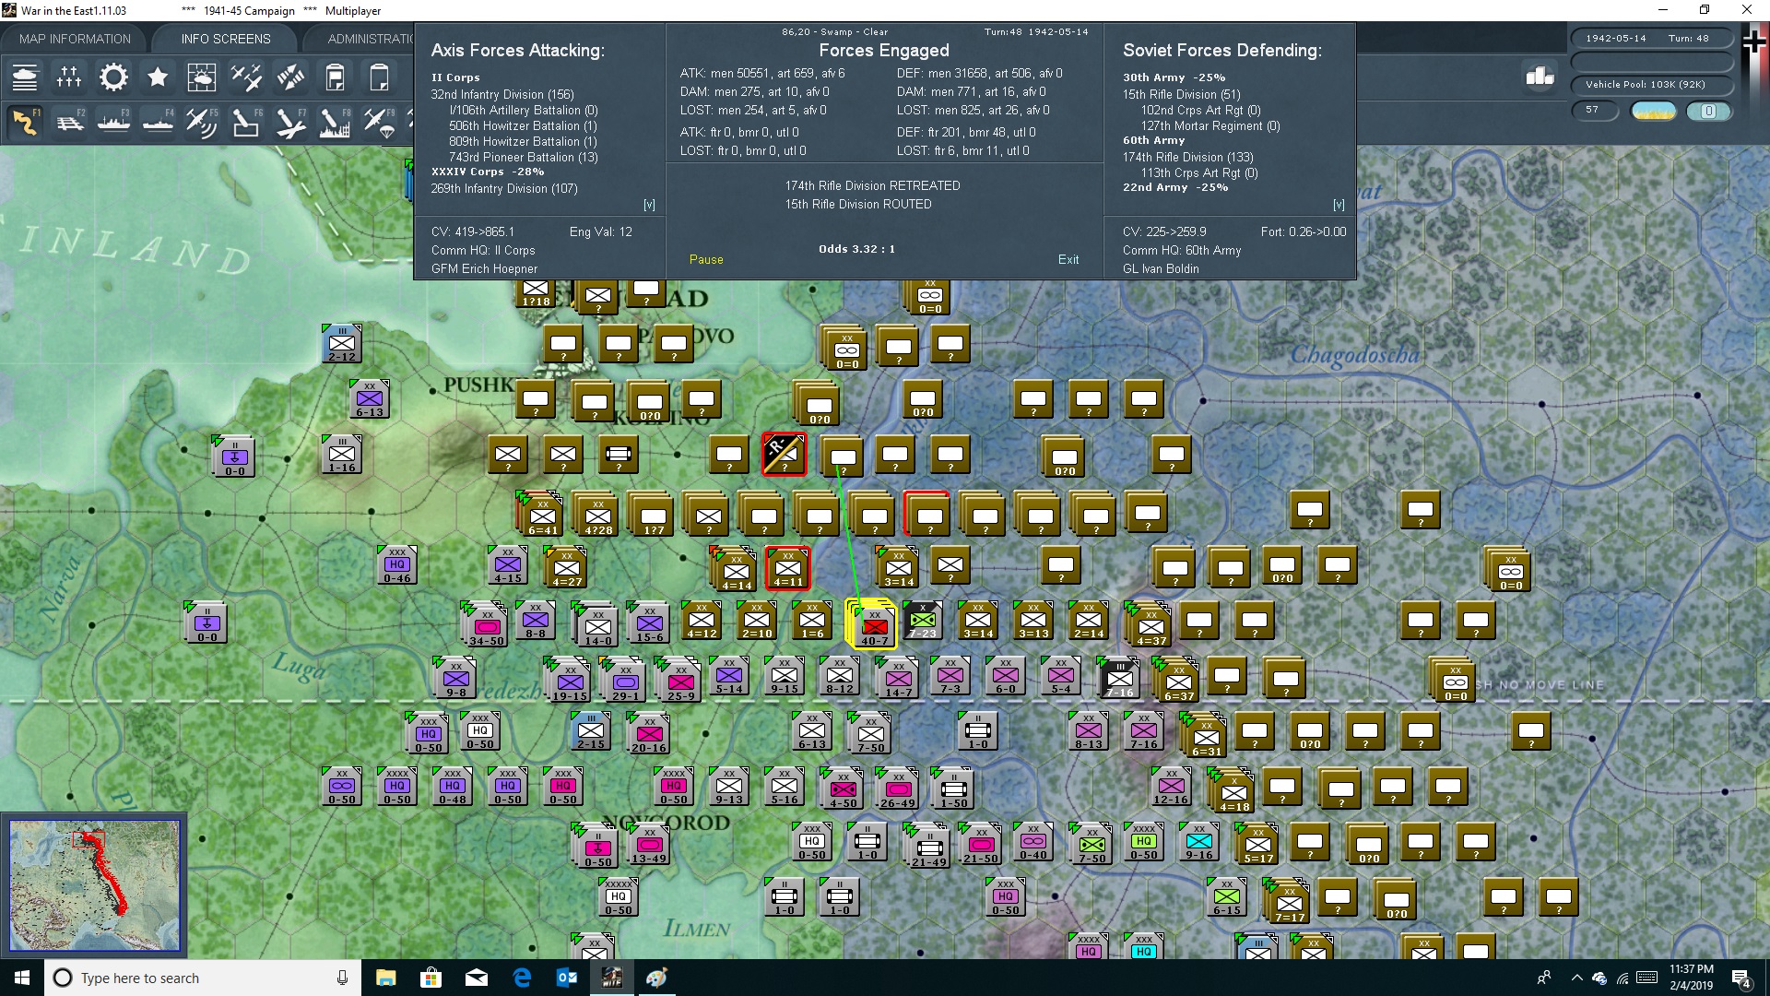The image size is (1770, 996).
Task: Toggle the hex info zero button
Action: pyautogui.click(x=1708, y=111)
